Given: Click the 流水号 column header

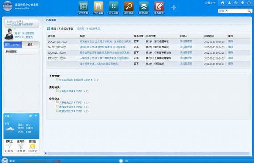Looking at the screenshot, I should pos(52,36).
